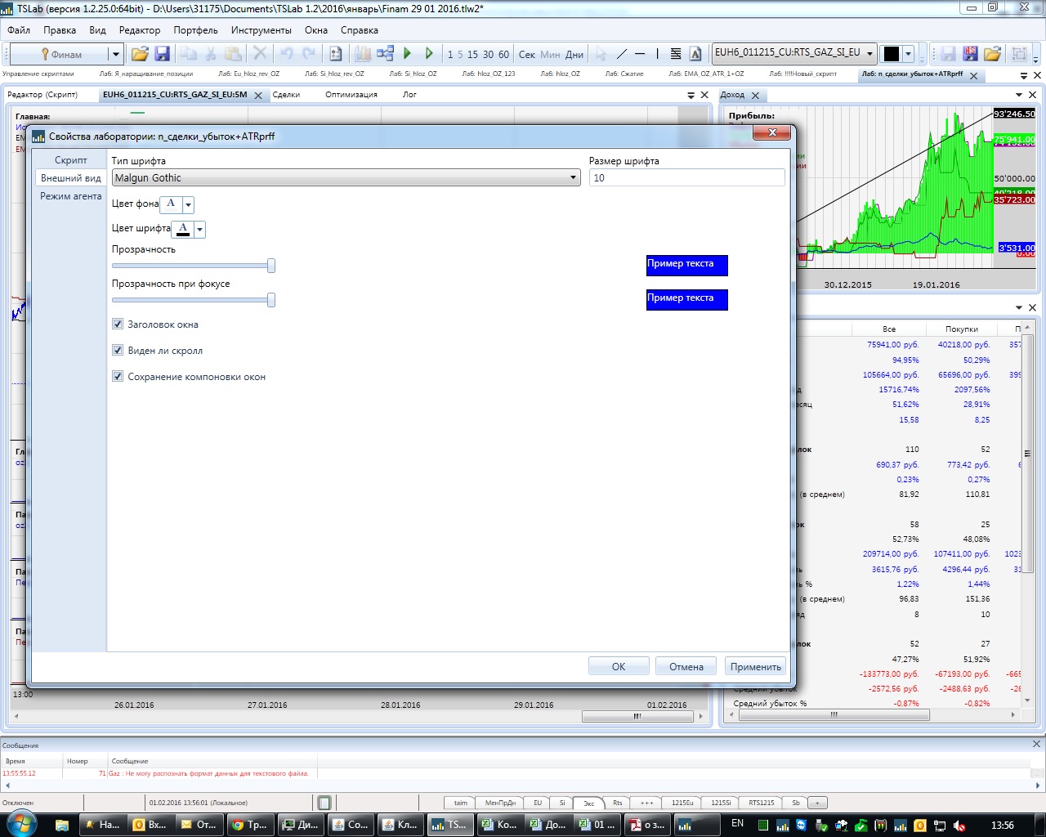Image resolution: width=1046 pixels, height=837 pixels.
Task: Select the line drawing tool icon
Action: pos(622,54)
